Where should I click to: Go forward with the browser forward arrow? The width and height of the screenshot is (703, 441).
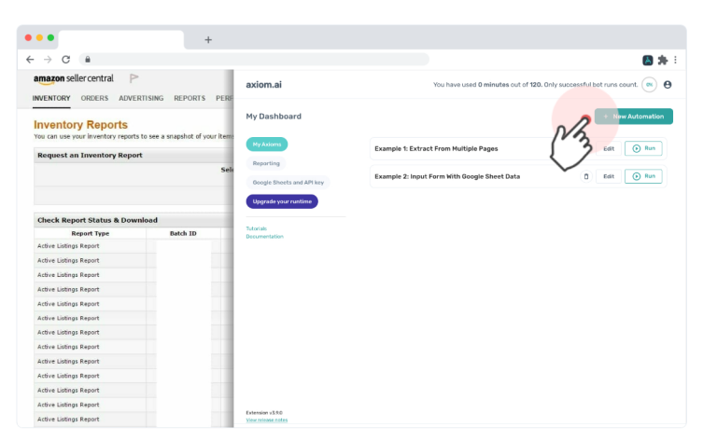48,60
